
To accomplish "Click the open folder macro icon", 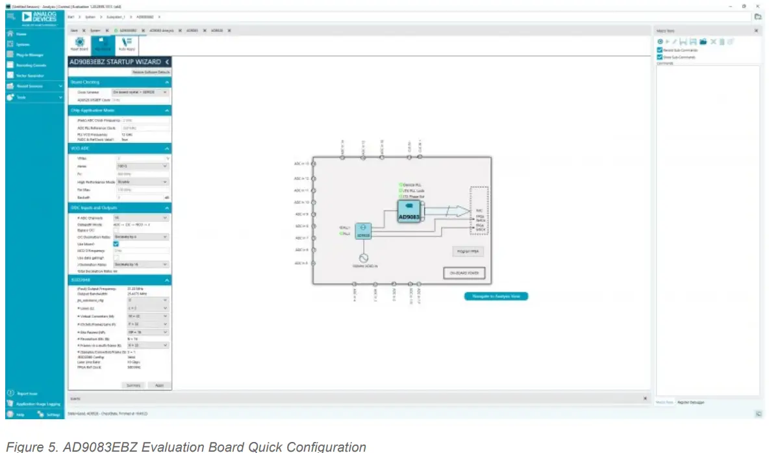I will point(703,42).
